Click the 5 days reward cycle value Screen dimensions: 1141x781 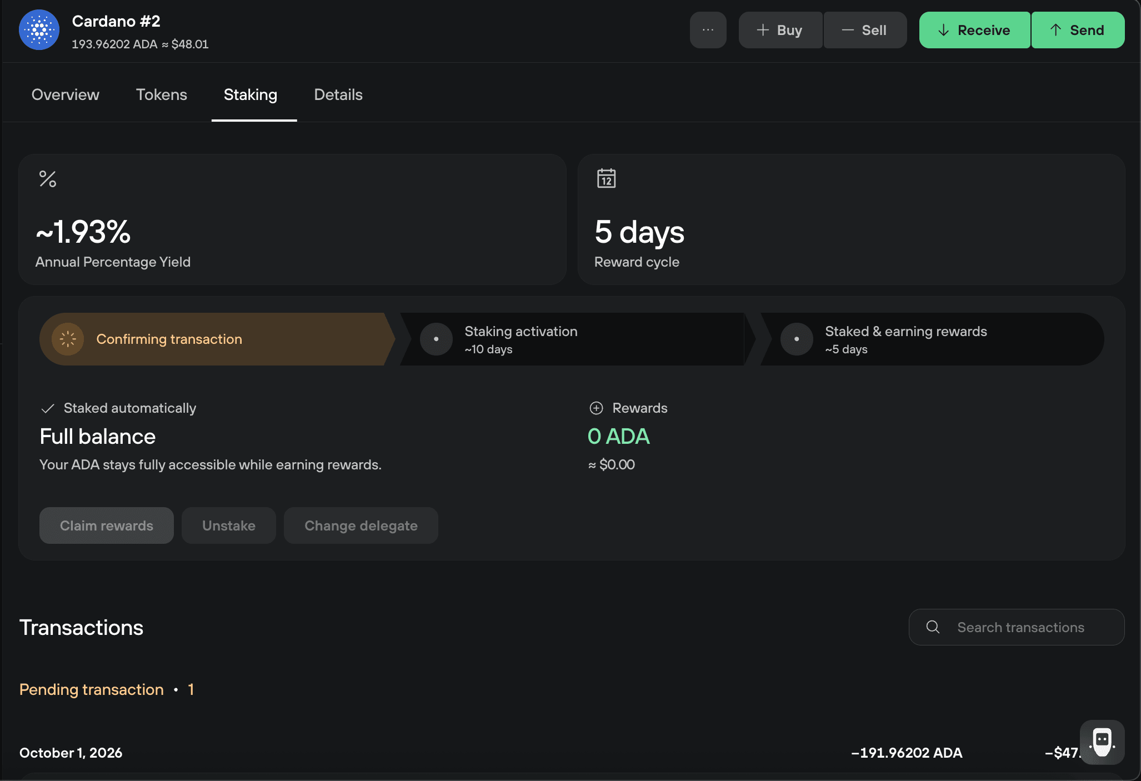pyautogui.click(x=639, y=232)
